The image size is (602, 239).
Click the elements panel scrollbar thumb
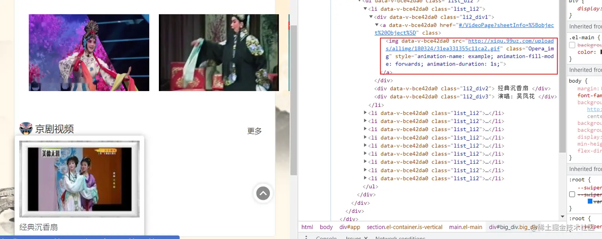coord(562,76)
